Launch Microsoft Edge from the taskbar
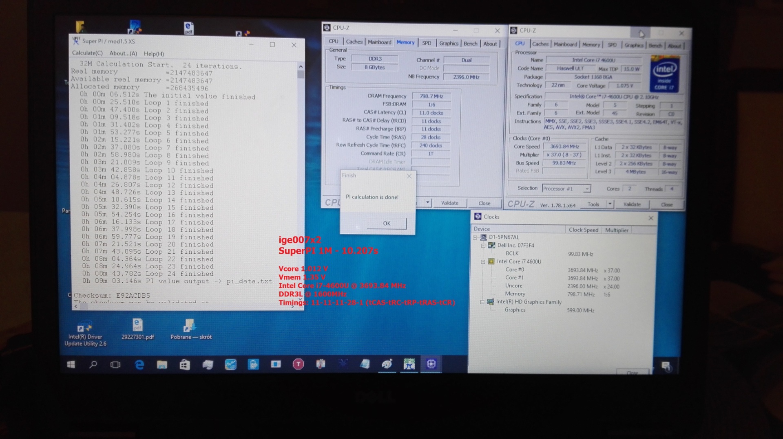Image resolution: width=783 pixels, height=439 pixels. click(139, 364)
